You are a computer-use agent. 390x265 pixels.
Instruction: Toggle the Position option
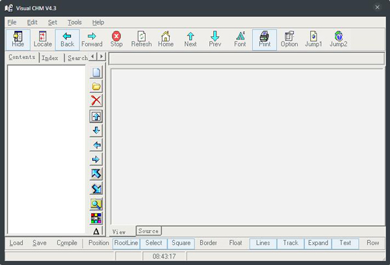[99, 243]
